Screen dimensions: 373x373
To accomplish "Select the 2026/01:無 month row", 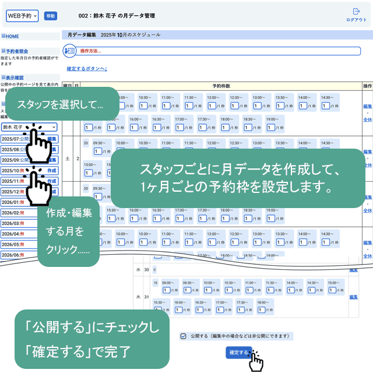I will [19, 202].
